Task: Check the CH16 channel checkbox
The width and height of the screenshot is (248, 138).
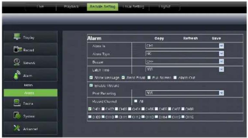Action: click(183, 117)
